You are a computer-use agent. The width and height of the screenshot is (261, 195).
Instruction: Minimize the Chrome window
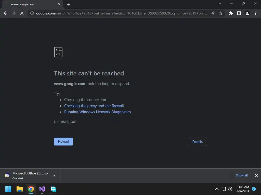pos(232,4)
